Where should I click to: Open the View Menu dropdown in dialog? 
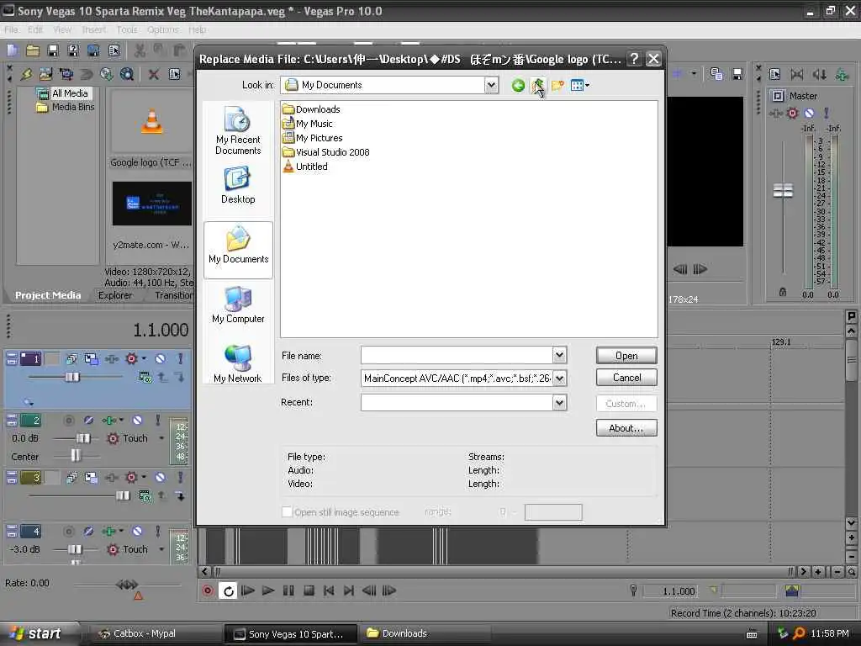(x=579, y=85)
